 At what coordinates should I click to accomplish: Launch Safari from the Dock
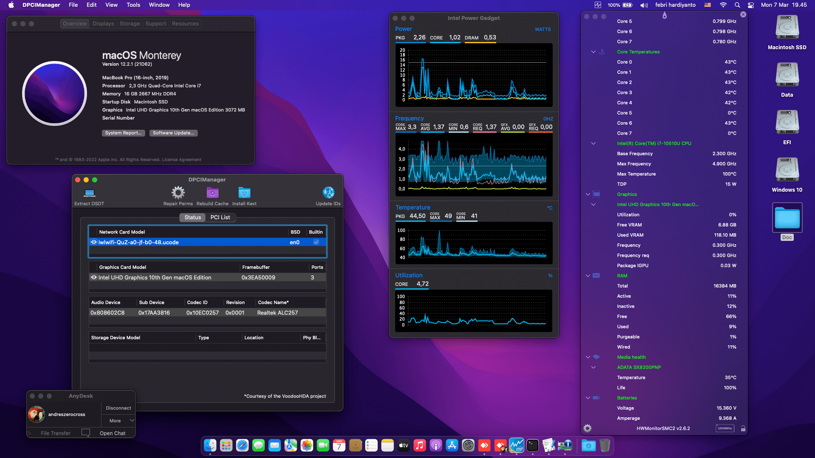[x=242, y=445]
